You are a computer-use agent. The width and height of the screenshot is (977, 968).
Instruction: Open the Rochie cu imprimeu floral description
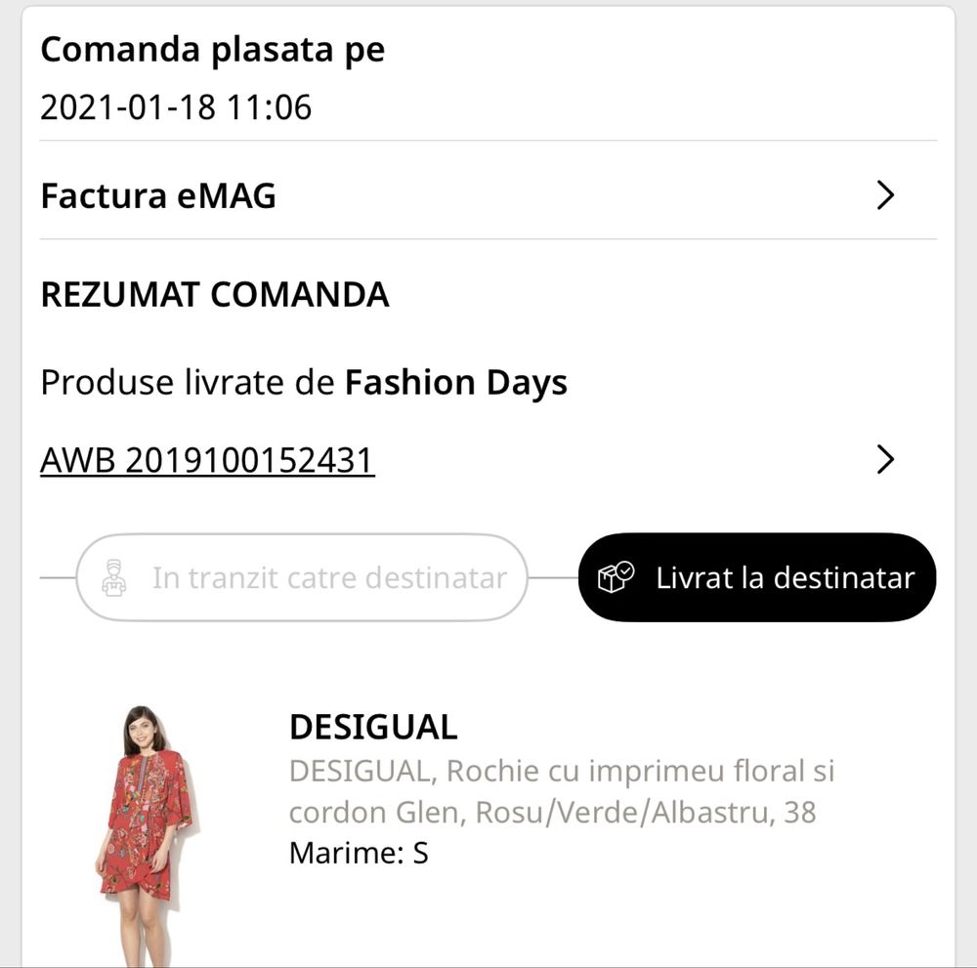coord(562,791)
